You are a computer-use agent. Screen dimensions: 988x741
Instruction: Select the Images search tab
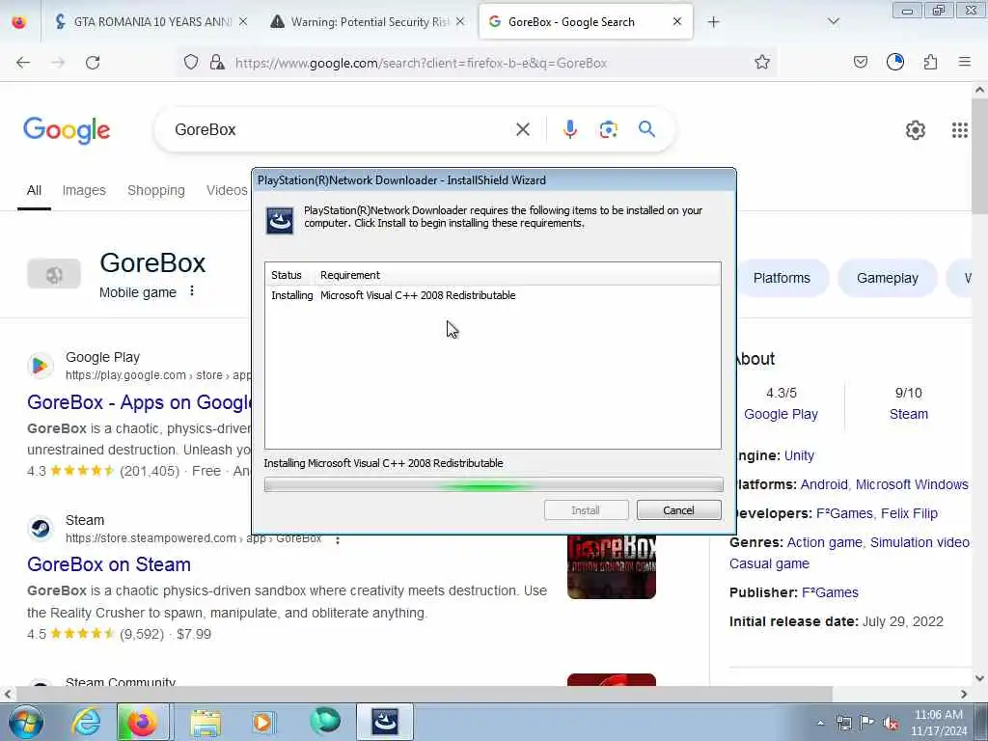click(x=84, y=190)
